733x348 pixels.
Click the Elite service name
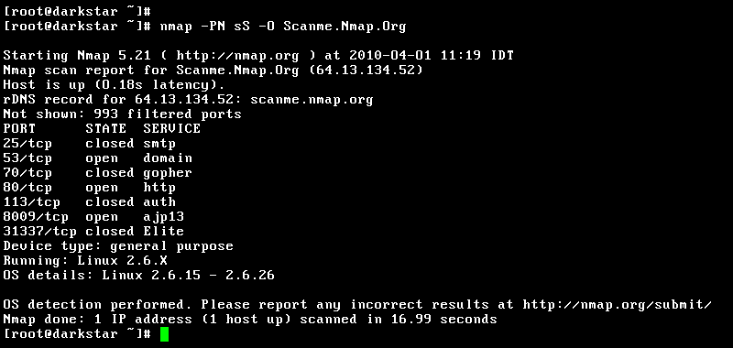tap(164, 231)
